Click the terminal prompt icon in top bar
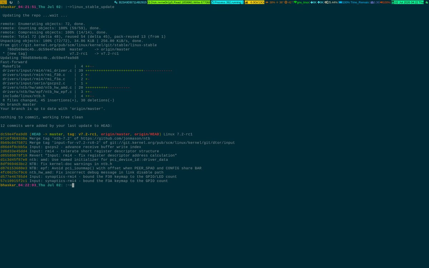 click(4, 2)
